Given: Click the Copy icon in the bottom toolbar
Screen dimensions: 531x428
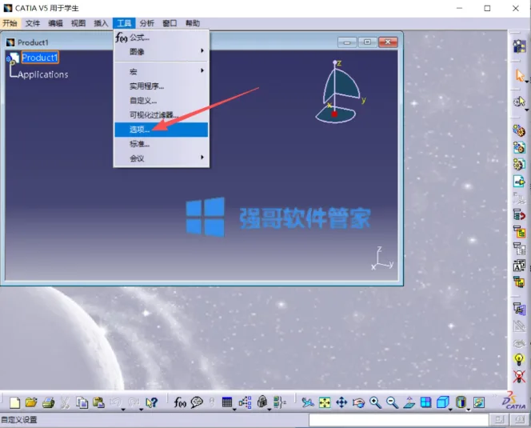Looking at the screenshot, I should 82,402.
